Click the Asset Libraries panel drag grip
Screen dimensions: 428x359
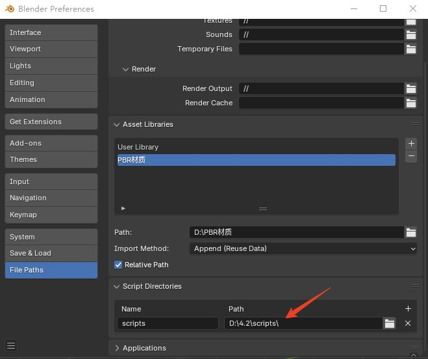click(x=415, y=124)
